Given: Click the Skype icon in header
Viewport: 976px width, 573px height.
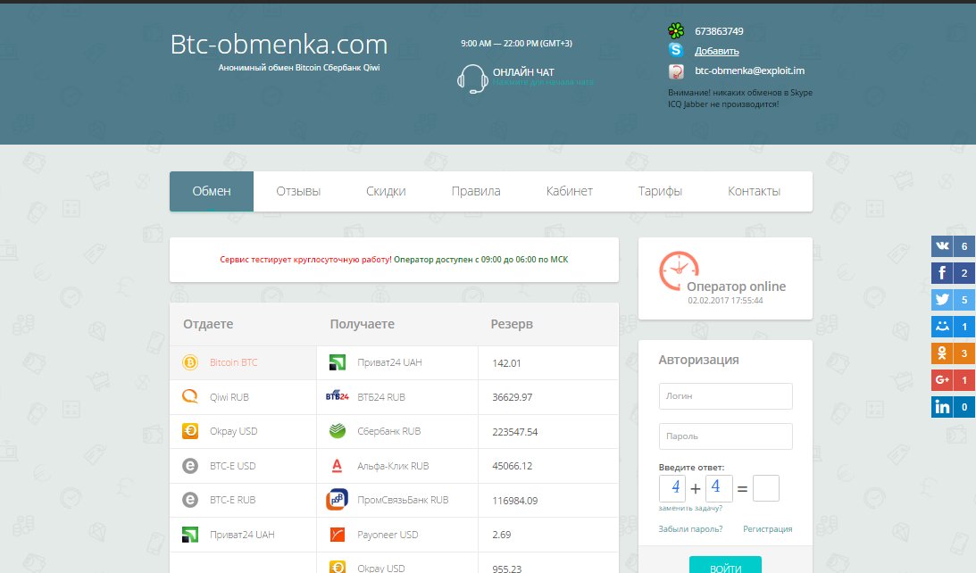Looking at the screenshot, I should [x=675, y=50].
